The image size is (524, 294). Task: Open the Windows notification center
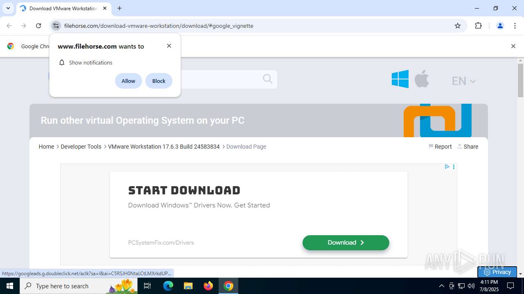click(510, 286)
